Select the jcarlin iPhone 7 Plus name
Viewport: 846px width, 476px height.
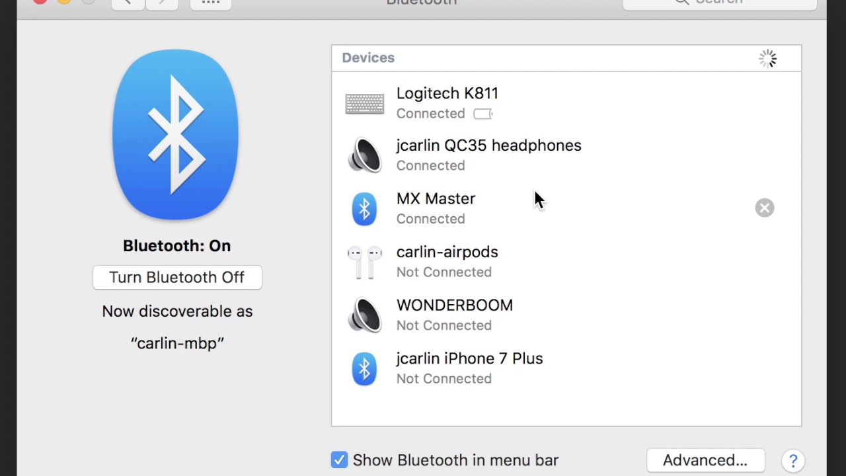pos(470,358)
